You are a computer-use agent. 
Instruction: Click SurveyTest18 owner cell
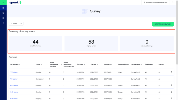coord(136,72)
